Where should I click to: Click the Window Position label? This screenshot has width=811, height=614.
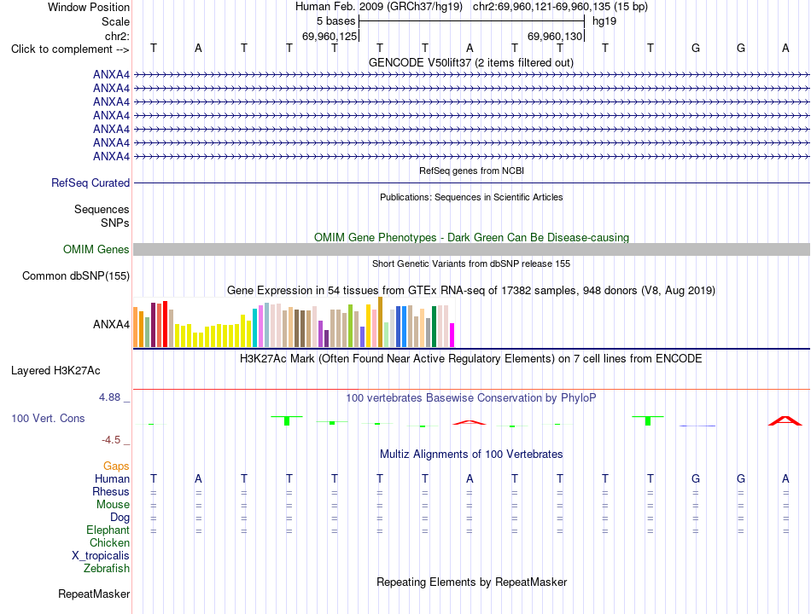click(x=89, y=7)
